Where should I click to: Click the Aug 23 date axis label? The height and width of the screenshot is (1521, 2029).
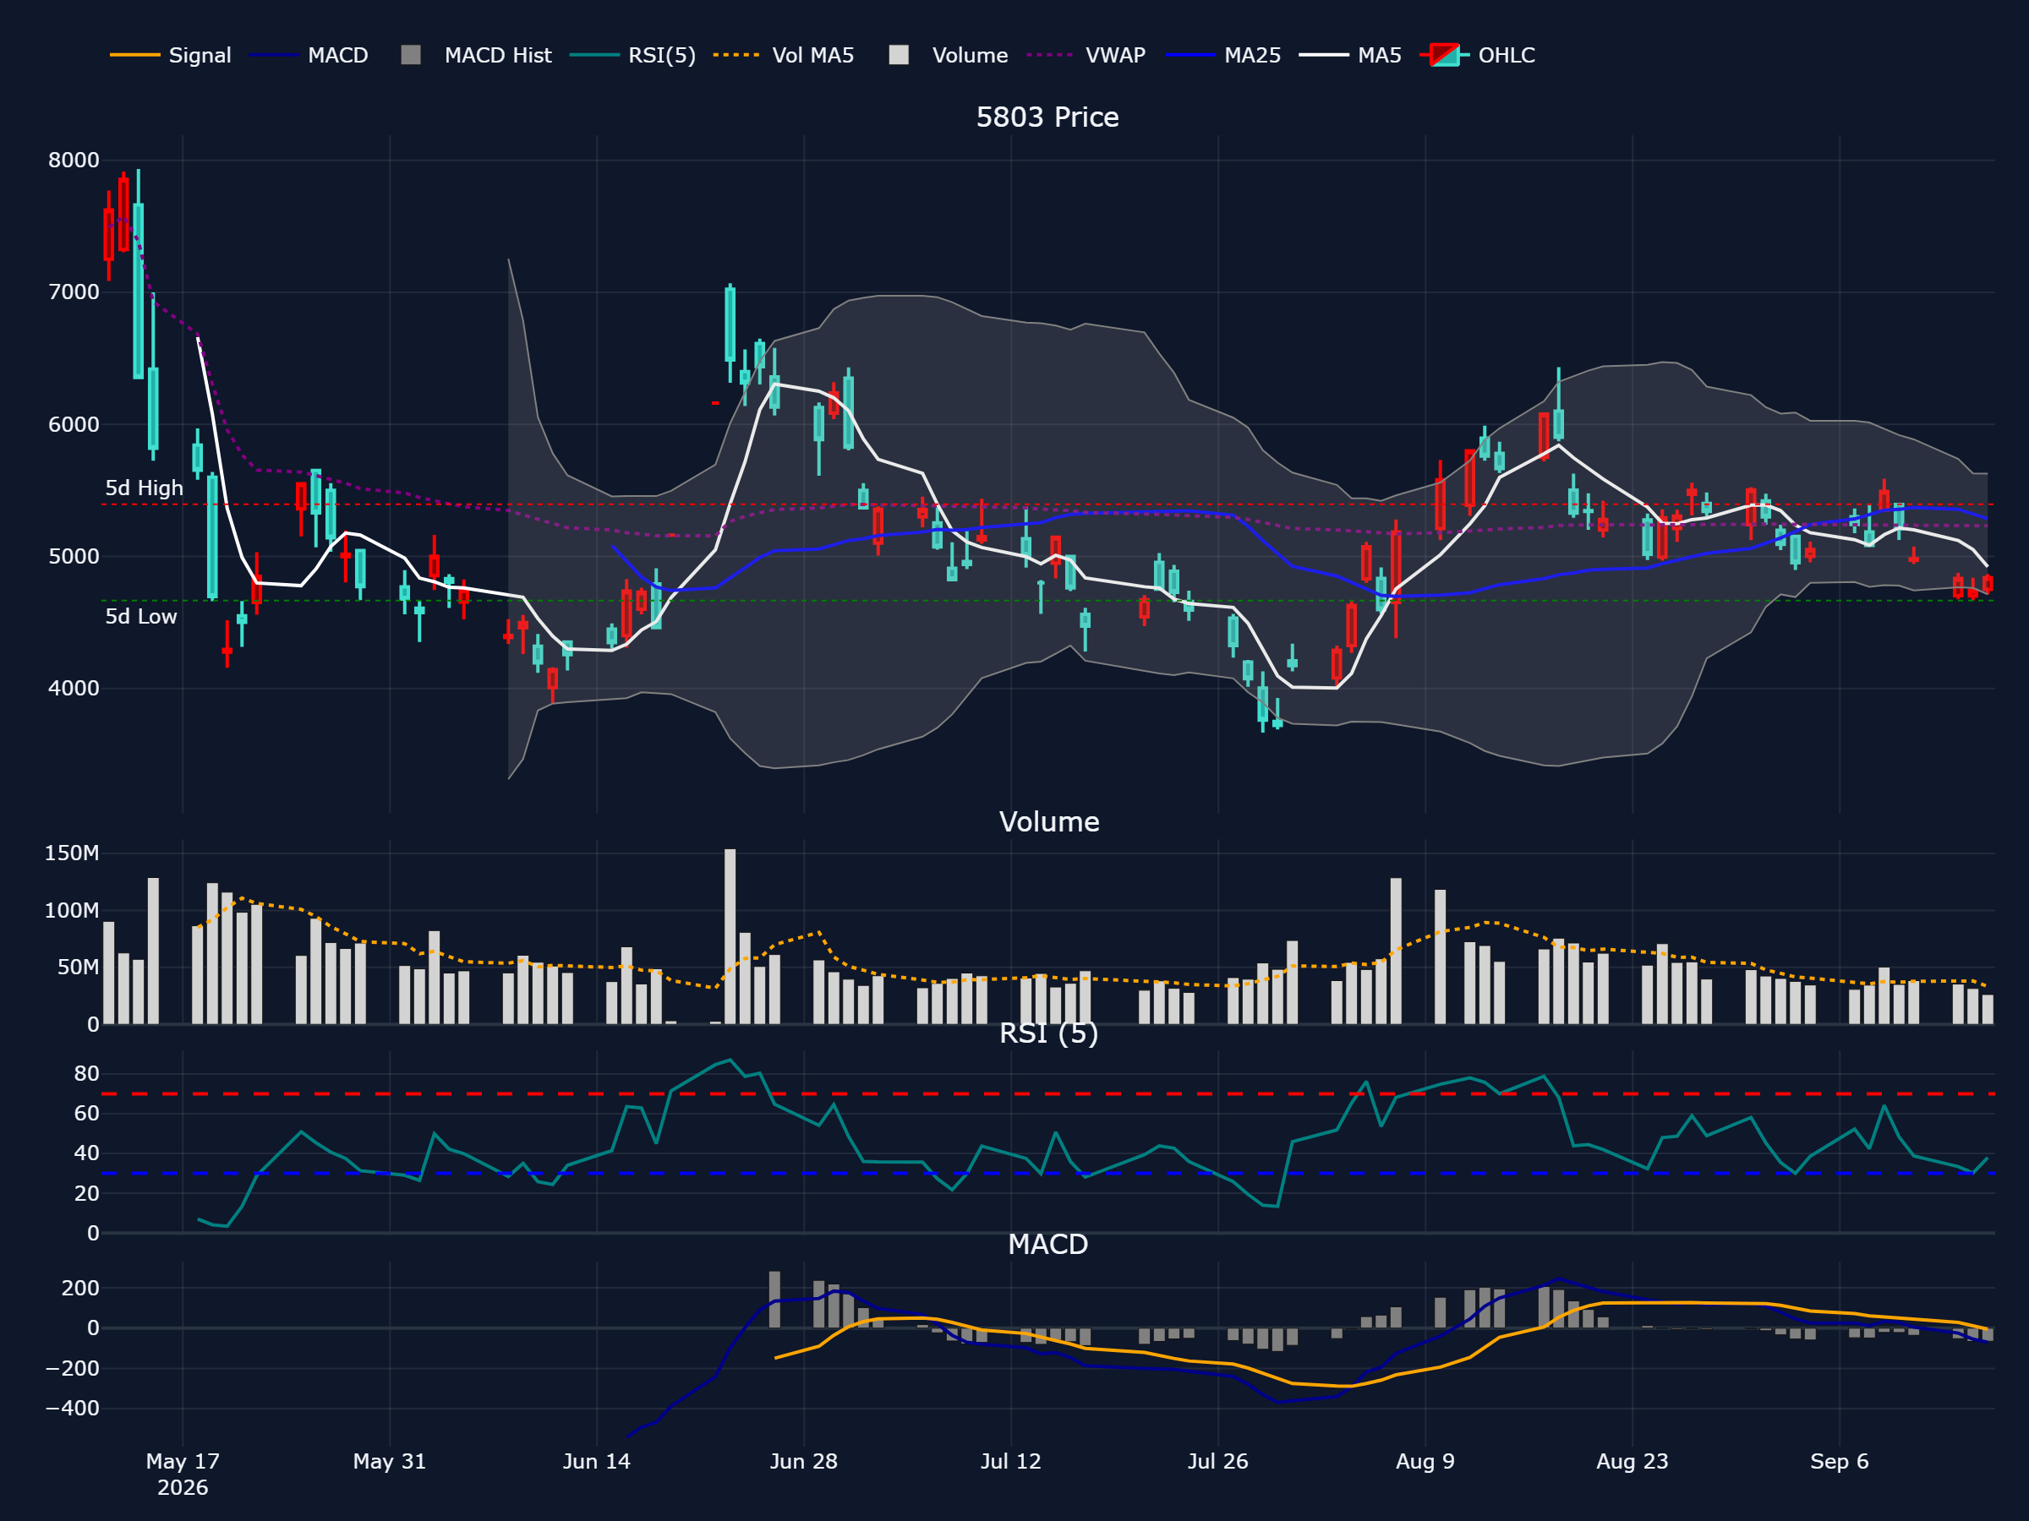[1632, 1461]
